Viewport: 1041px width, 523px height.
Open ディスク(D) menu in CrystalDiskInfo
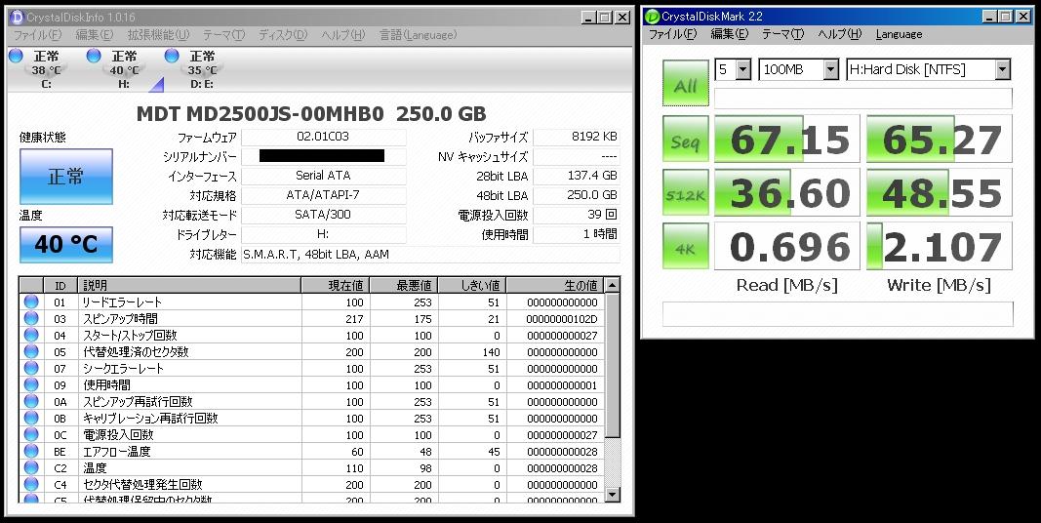coord(282,34)
